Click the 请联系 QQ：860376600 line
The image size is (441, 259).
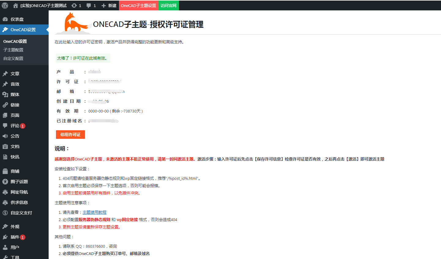(90, 246)
